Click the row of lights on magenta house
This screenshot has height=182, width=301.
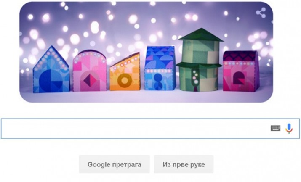tap(239, 63)
